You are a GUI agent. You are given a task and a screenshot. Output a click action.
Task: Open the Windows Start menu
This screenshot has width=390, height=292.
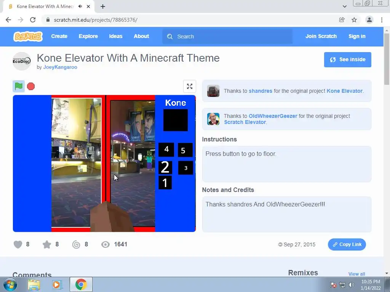pyautogui.click(x=10, y=284)
